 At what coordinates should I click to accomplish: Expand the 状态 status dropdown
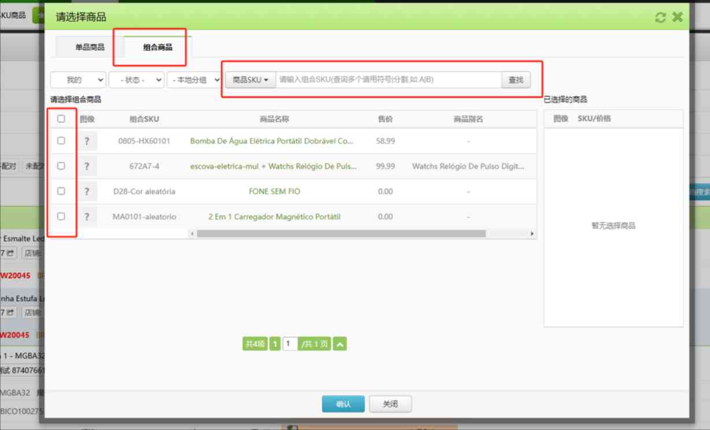click(x=136, y=80)
